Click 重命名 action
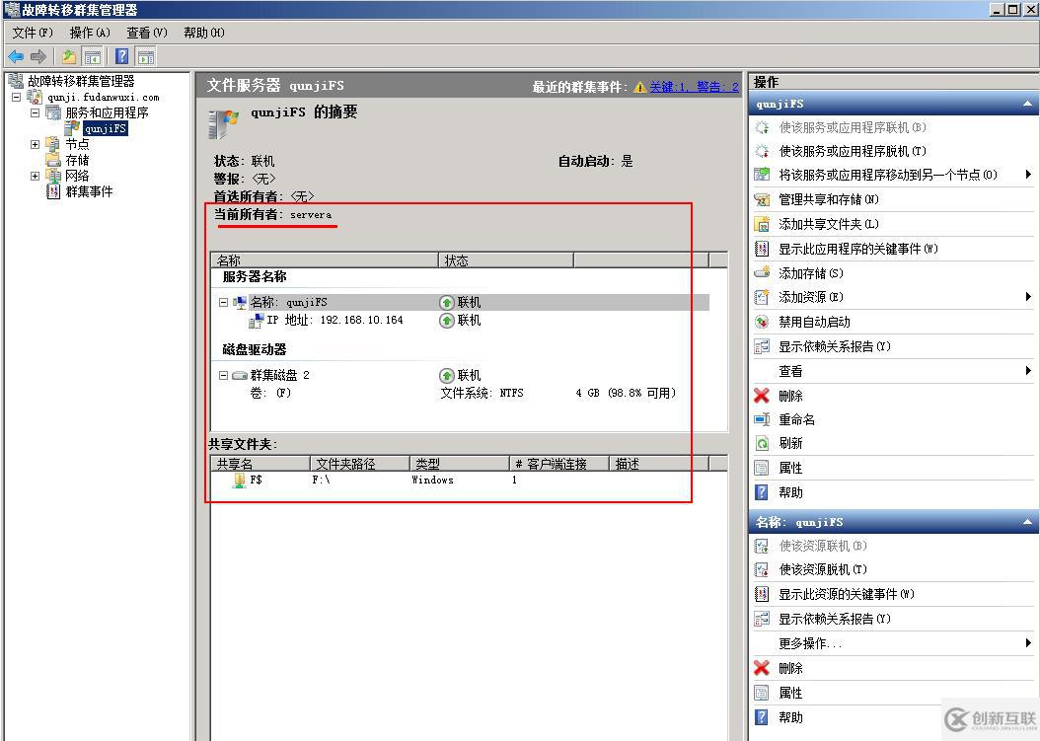Screen dimensions: 1040x741 (796, 419)
